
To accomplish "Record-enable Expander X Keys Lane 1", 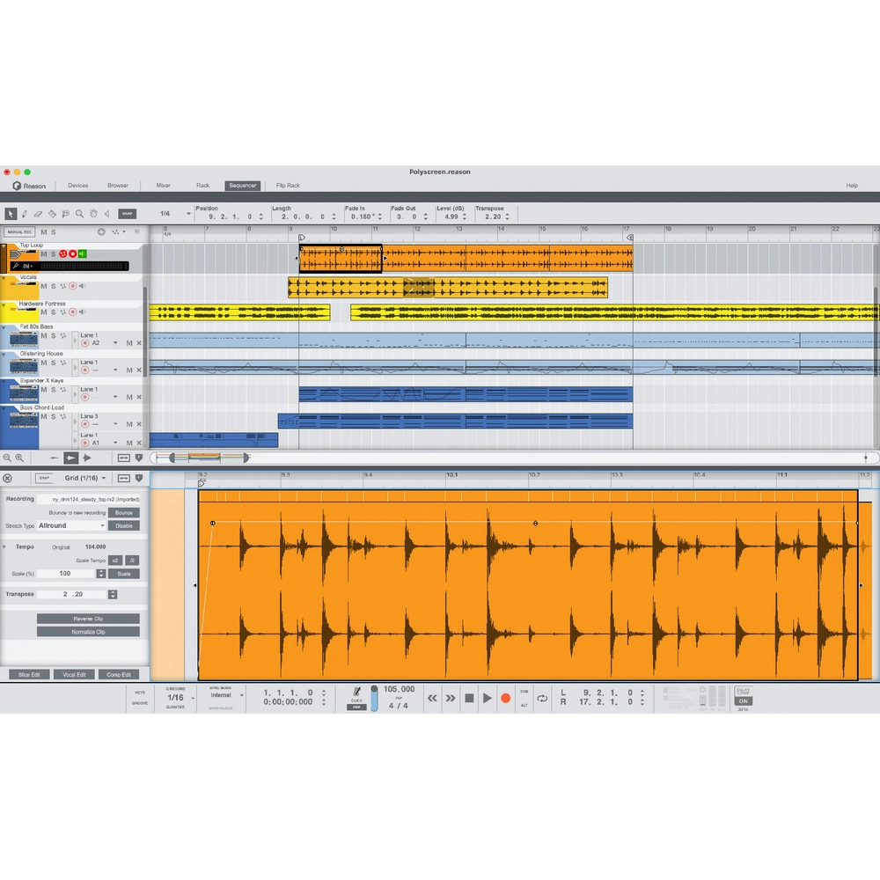I will [x=85, y=398].
